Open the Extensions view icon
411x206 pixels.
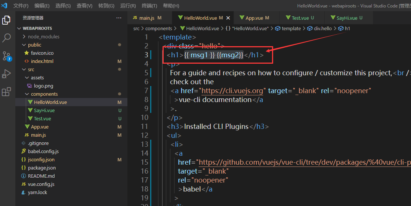(x=6, y=92)
